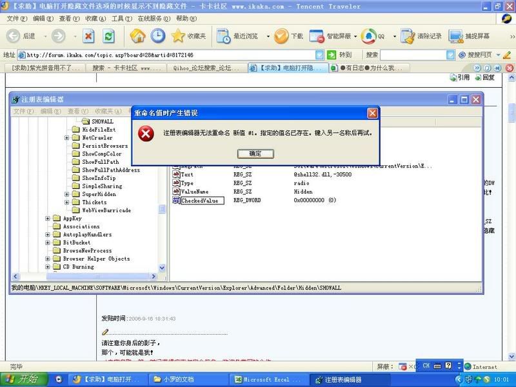
Task: Open the 收藏夹 favorites star button
Action: tap(188, 36)
